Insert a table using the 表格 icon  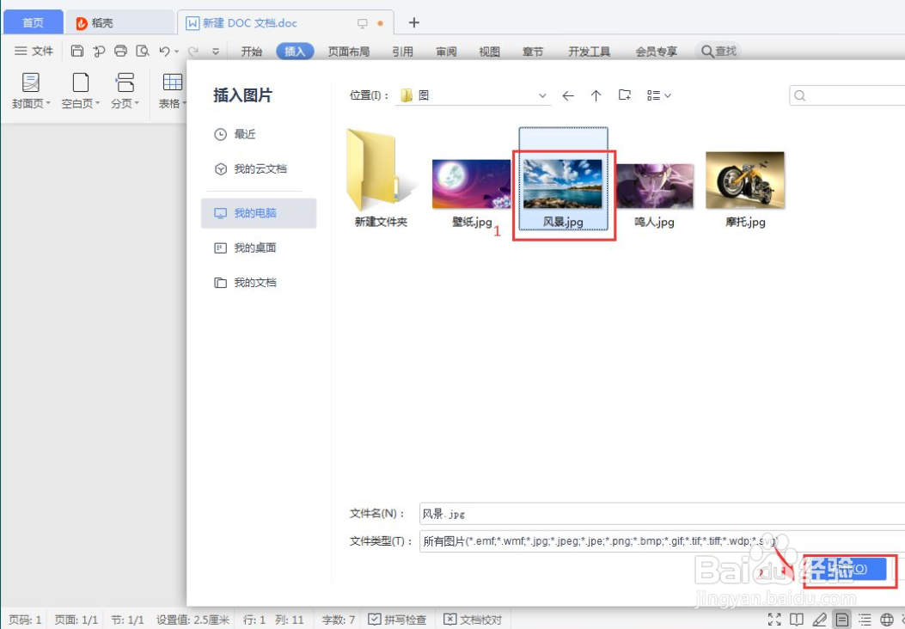pos(172,86)
